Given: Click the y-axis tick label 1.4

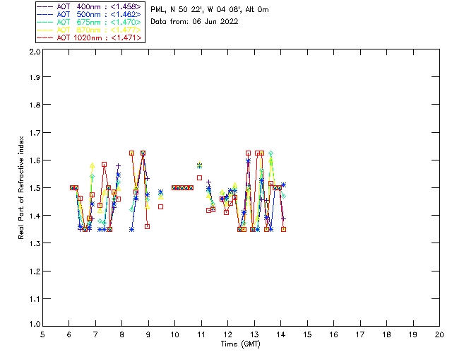Looking at the screenshot, I should coord(35,216).
